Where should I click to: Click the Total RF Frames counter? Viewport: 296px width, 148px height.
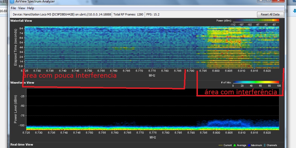[x=128, y=14]
